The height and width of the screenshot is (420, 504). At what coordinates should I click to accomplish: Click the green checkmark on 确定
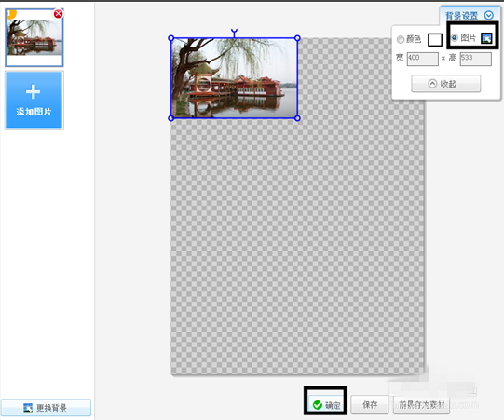click(318, 405)
